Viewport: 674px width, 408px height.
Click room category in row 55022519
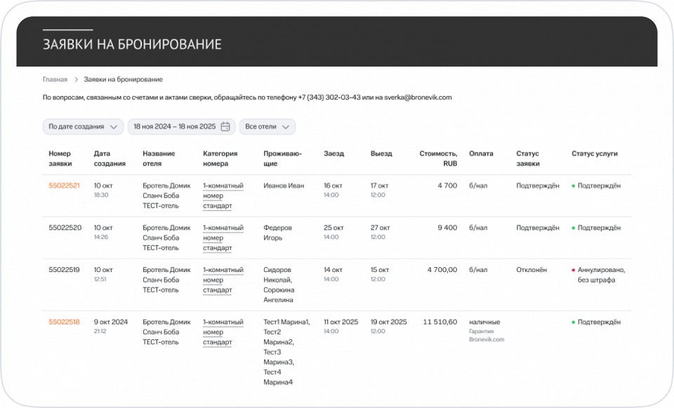pos(223,280)
